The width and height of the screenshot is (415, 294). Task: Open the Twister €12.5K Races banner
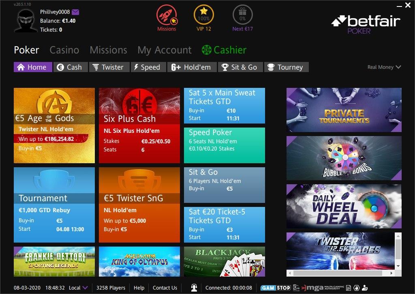[340, 251]
